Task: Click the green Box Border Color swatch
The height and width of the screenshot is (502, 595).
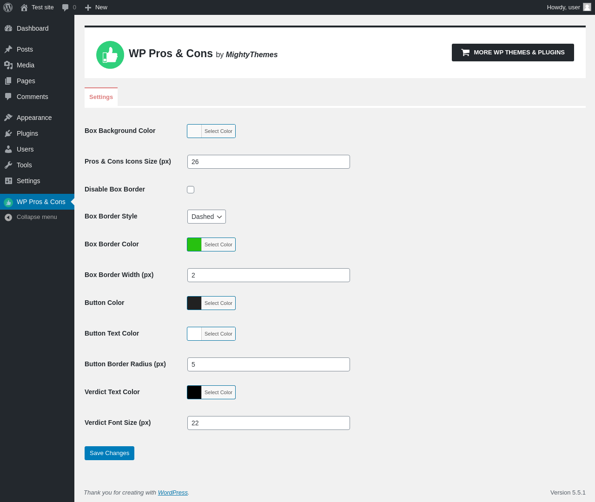Action: (x=194, y=244)
